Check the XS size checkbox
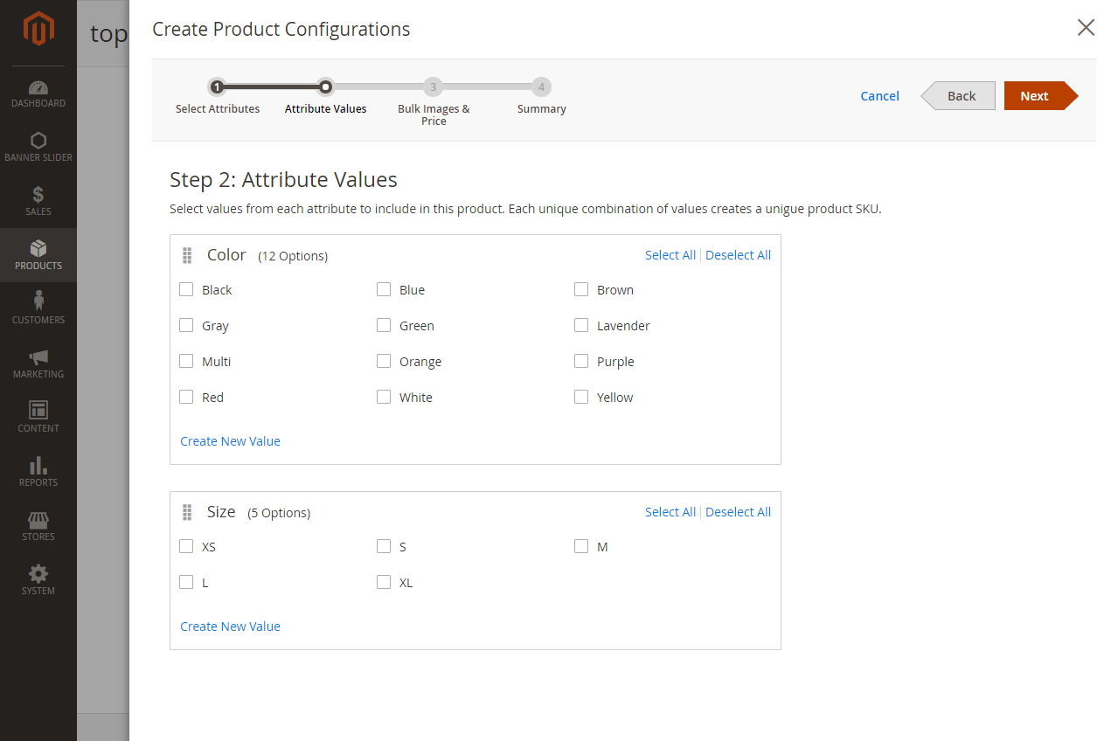This screenshot has height=741, width=1104. pos(185,545)
